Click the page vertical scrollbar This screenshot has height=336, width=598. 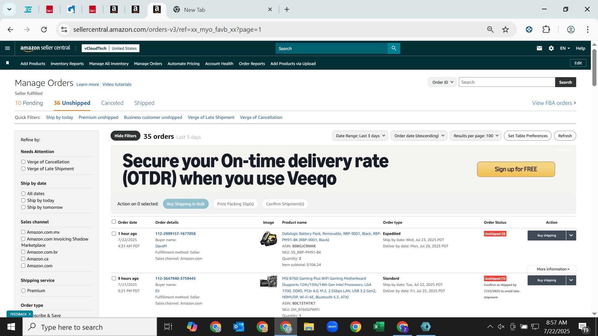[594, 67]
